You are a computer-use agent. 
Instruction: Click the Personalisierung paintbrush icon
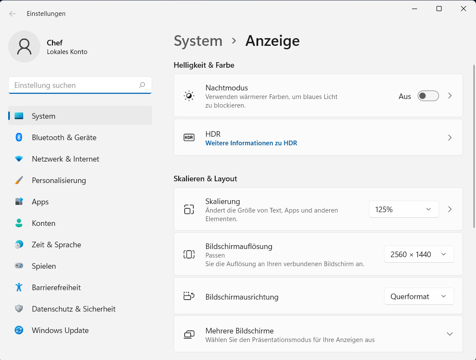(x=19, y=180)
